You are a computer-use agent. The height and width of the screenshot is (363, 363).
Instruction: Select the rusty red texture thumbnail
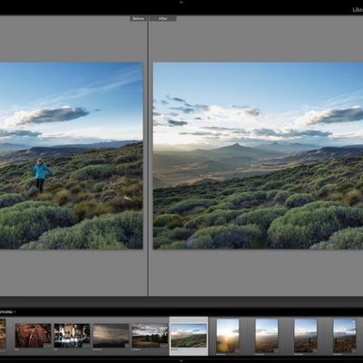[x=33, y=336]
